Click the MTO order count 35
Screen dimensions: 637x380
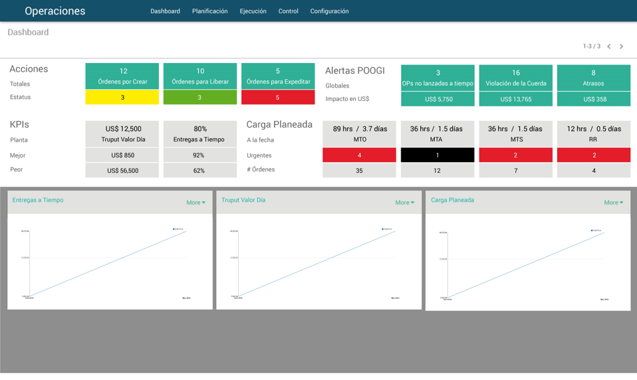(x=360, y=171)
